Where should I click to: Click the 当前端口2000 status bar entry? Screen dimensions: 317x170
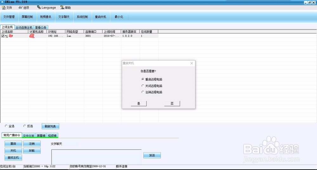click(x=39, y=167)
